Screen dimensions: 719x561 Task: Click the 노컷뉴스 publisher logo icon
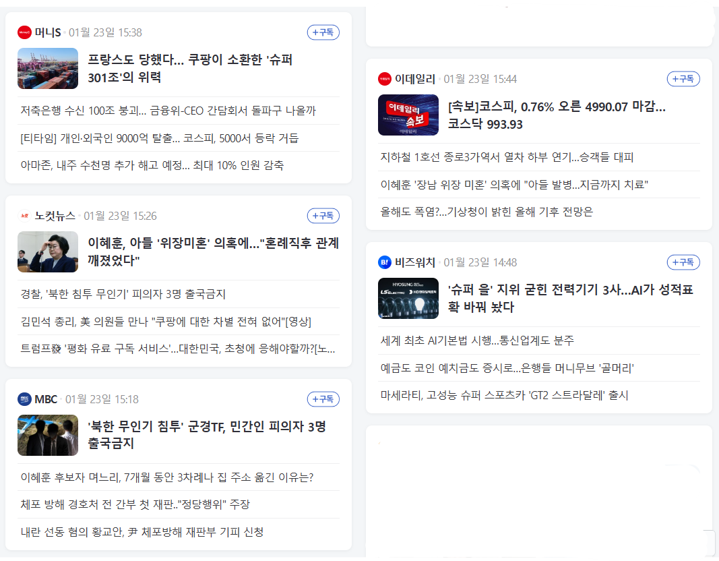(x=24, y=216)
